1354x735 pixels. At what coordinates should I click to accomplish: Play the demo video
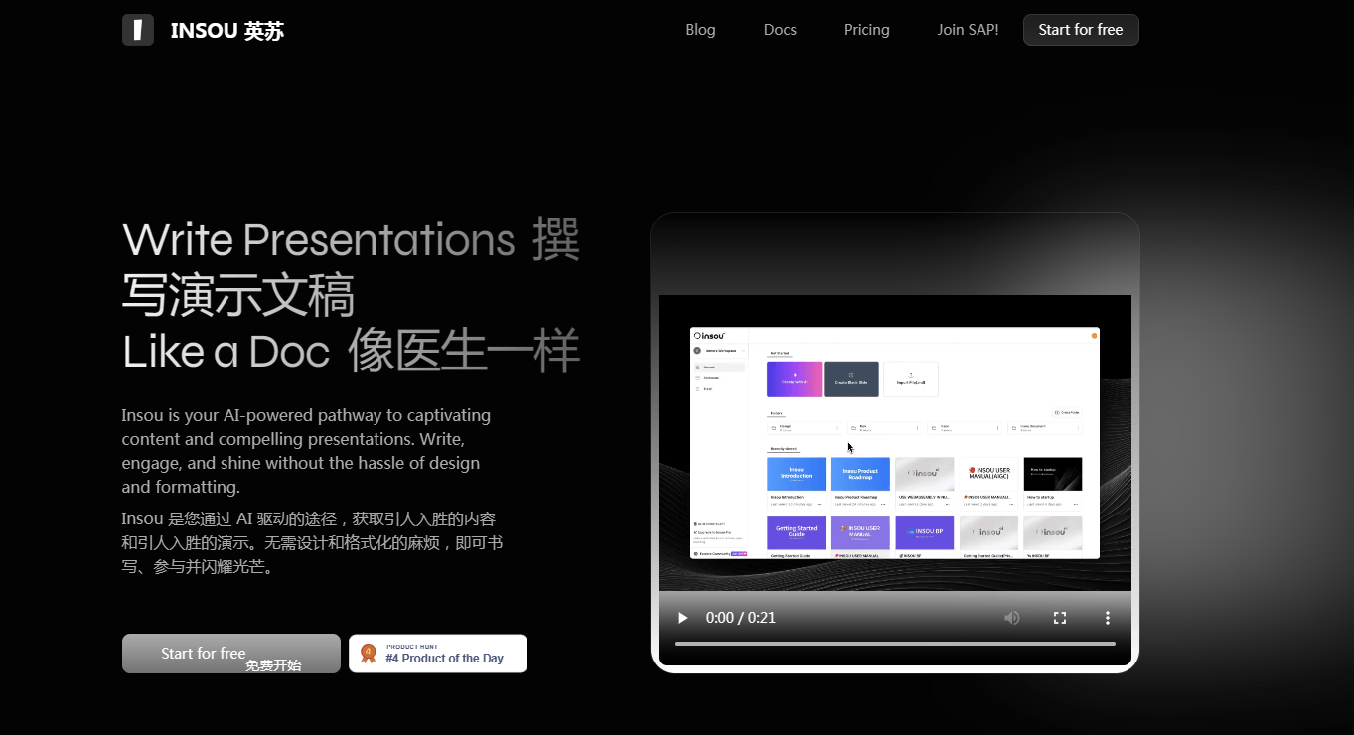(682, 618)
